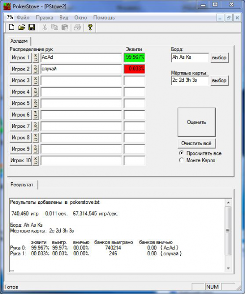This screenshot has height=294, width=245.
Task: Click the results scrollbar up arrow
Action: pos(228,202)
